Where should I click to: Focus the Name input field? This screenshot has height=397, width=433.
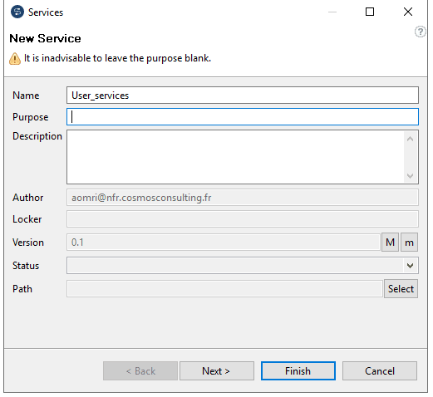[x=243, y=96]
